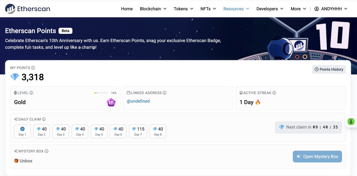
Task: Click the ACTIVE STREAK flame label icon
Action: [241, 93]
